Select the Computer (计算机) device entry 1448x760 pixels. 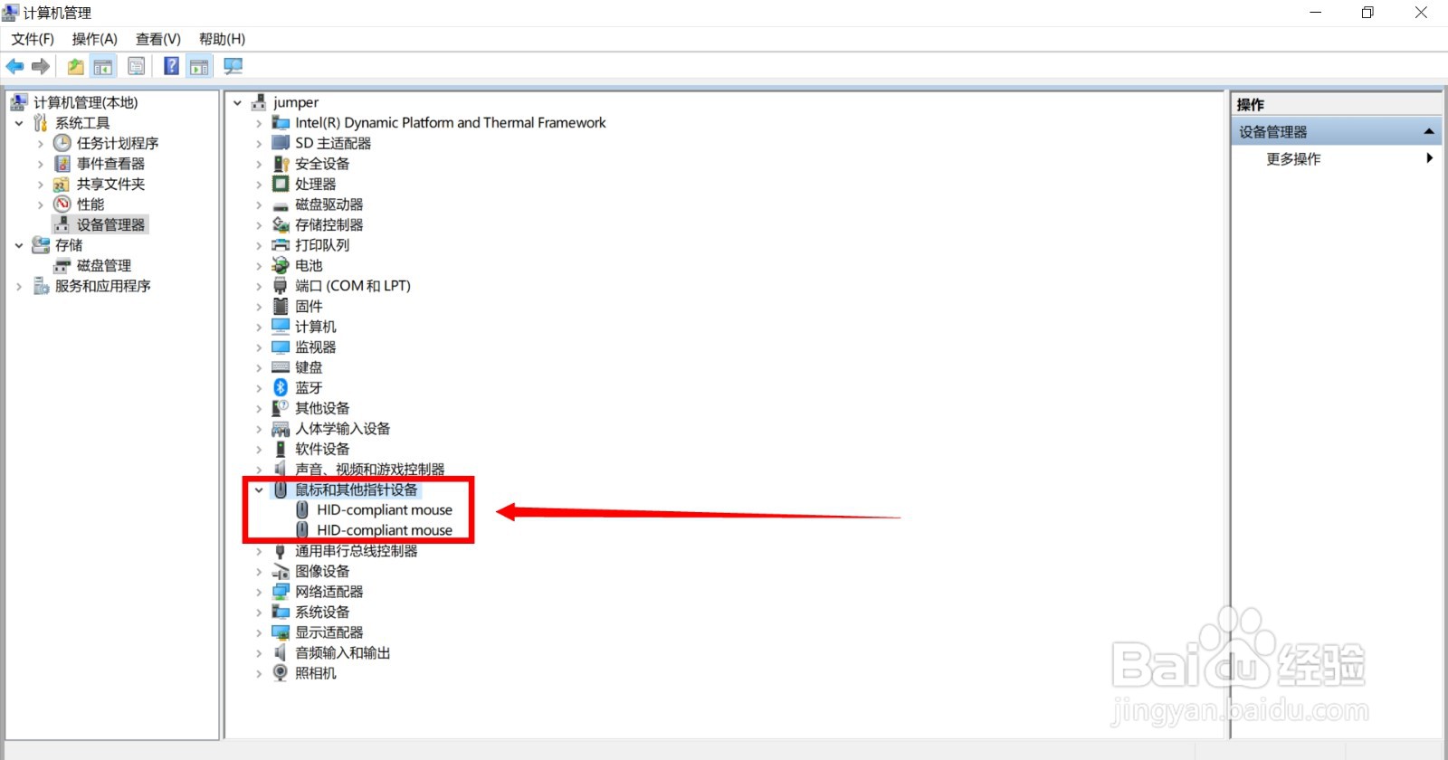[x=316, y=327]
